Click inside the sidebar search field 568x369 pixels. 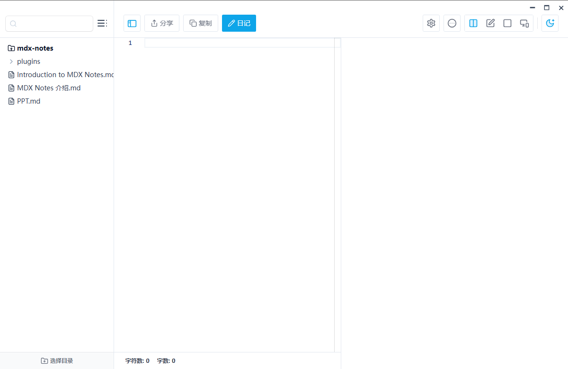click(49, 23)
